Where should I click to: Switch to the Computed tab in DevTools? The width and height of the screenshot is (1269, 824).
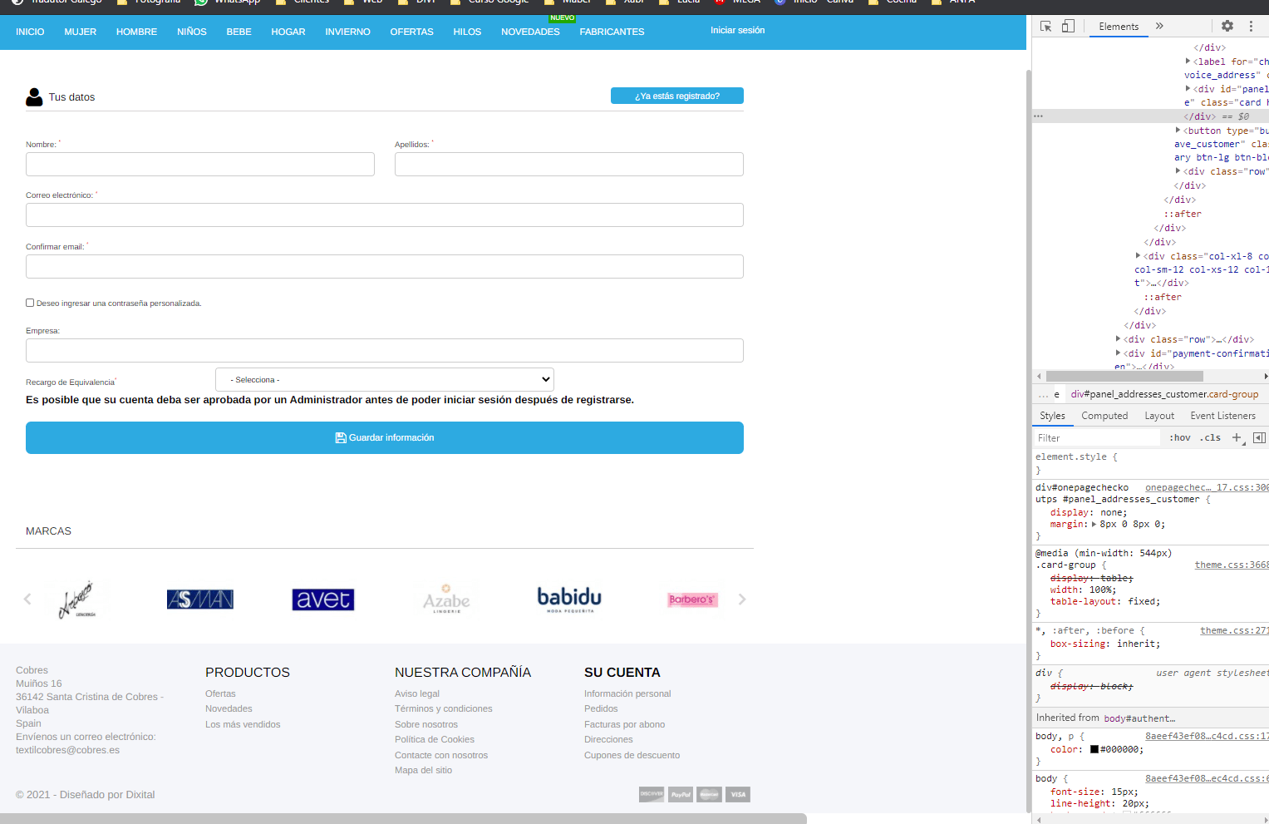(1104, 416)
